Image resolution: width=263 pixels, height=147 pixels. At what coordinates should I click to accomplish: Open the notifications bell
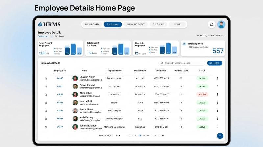click(x=212, y=24)
